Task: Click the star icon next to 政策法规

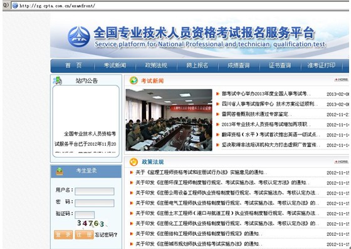Action: (134, 162)
